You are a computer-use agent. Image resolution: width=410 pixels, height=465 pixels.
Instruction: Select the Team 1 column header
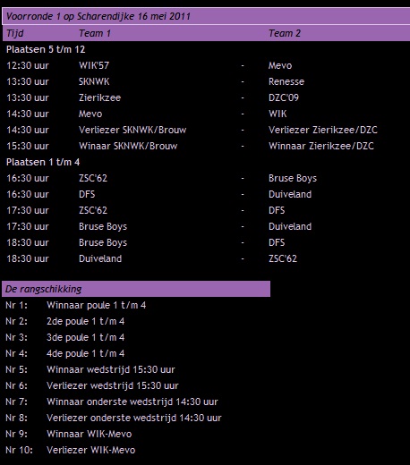95,33
